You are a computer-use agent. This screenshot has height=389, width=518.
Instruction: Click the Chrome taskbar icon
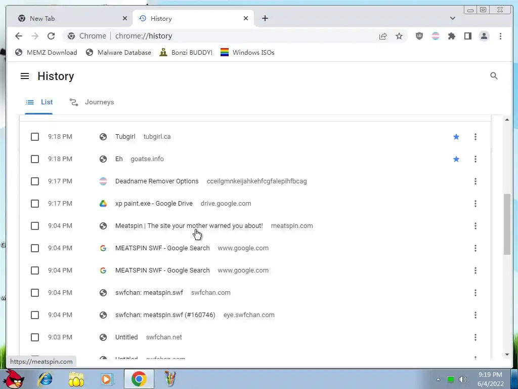pos(139,379)
